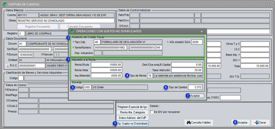Click the Presup. code field
The image size is (275, 129).
(x=28, y=111)
